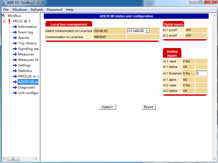Select the PR121 @ 3 device node
The height and width of the screenshot is (163, 218).
coord(21,21)
